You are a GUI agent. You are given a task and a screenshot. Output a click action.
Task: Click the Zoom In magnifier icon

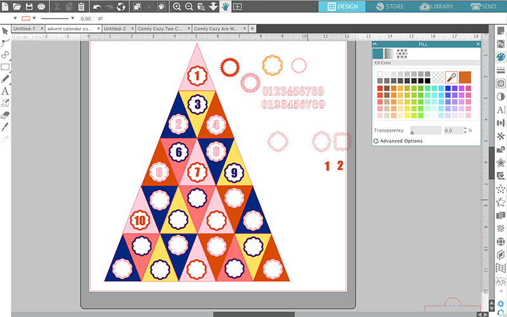(177, 6)
